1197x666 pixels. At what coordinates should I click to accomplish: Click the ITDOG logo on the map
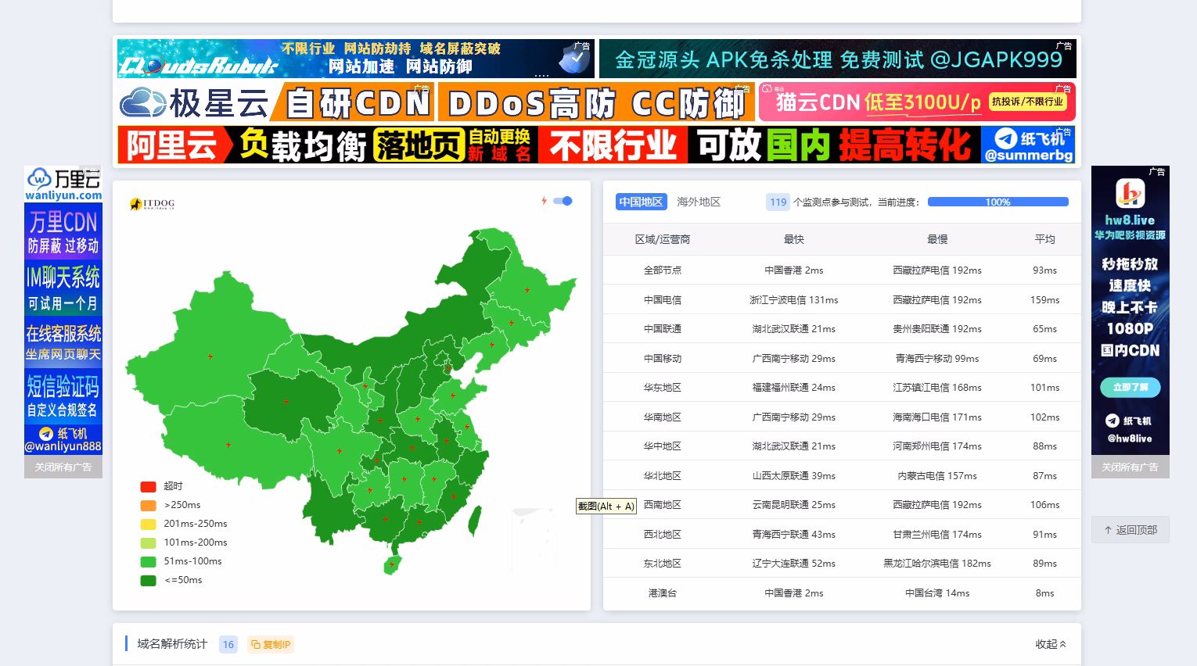(153, 204)
